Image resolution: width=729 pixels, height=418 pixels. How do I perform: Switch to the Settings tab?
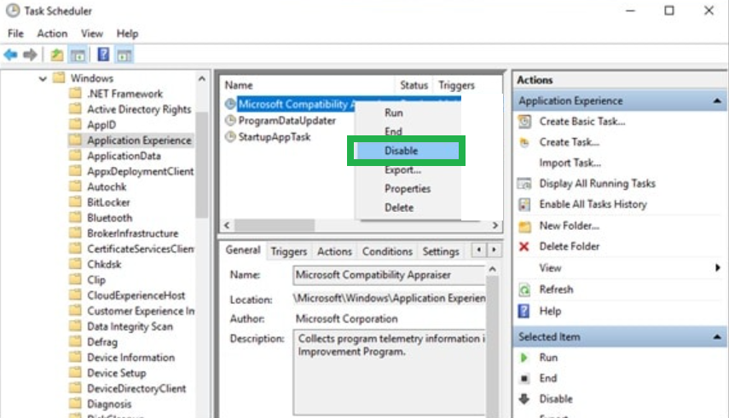point(441,251)
